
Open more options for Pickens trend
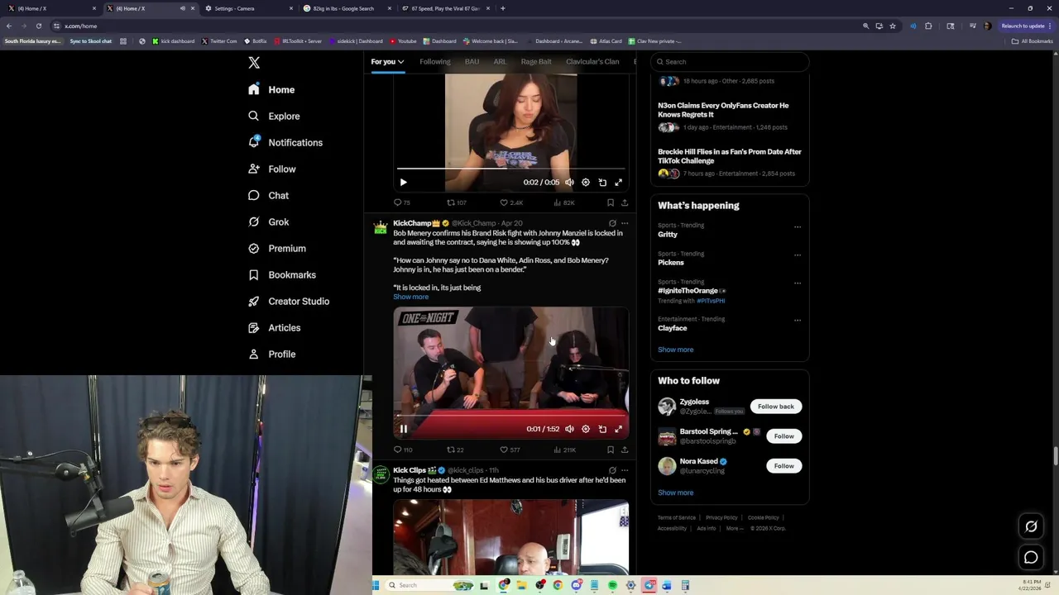pyautogui.click(x=798, y=255)
